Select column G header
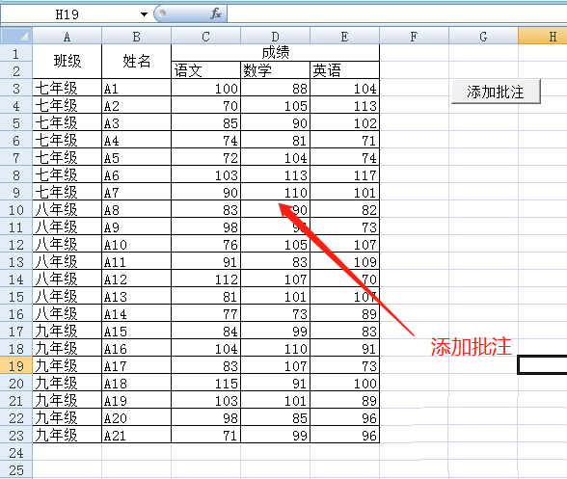Image resolution: width=567 pixels, height=479 pixels. (483, 37)
